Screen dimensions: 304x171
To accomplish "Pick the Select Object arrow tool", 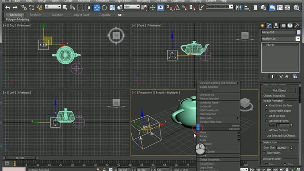I will click(x=65, y=8).
